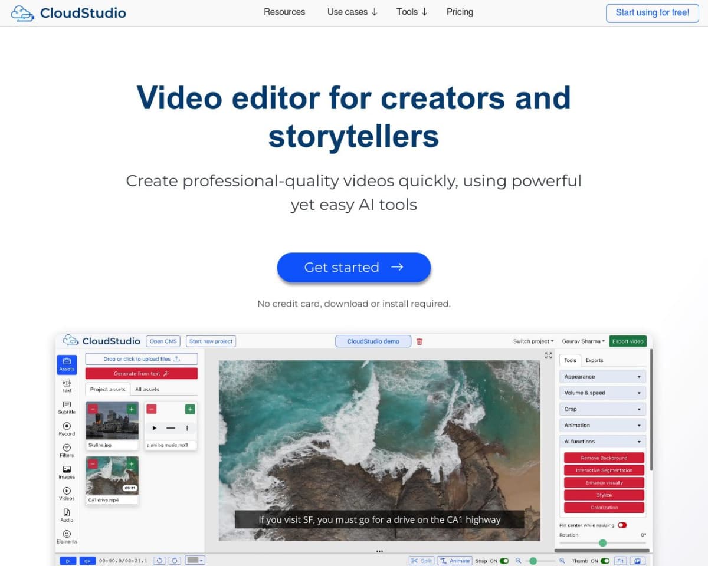Expand the Volume & speed section
708x566 pixels.
coord(602,393)
